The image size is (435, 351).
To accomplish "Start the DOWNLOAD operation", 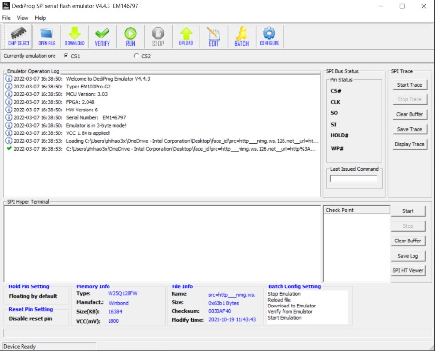I will (x=74, y=36).
